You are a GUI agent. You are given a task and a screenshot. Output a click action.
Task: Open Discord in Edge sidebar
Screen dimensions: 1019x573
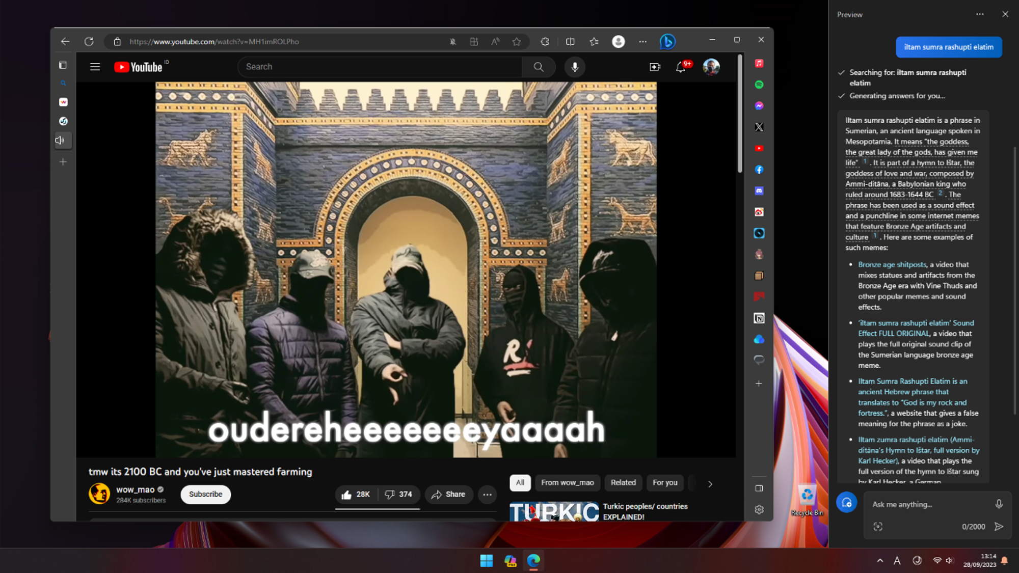click(x=759, y=190)
